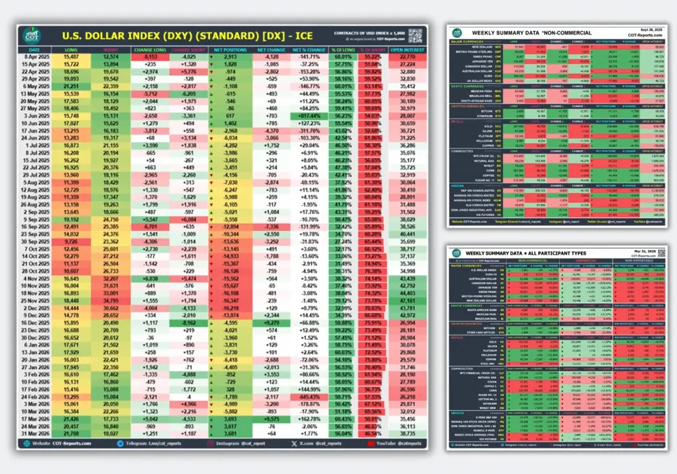Click the VIX FUTURES row in the Non-Commercial panel
677x474 pixels.
pyautogui.click(x=557, y=215)
